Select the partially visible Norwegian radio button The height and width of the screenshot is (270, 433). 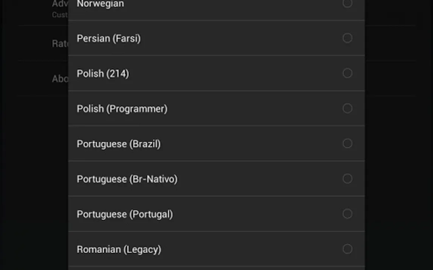click(x=347, y=3)
